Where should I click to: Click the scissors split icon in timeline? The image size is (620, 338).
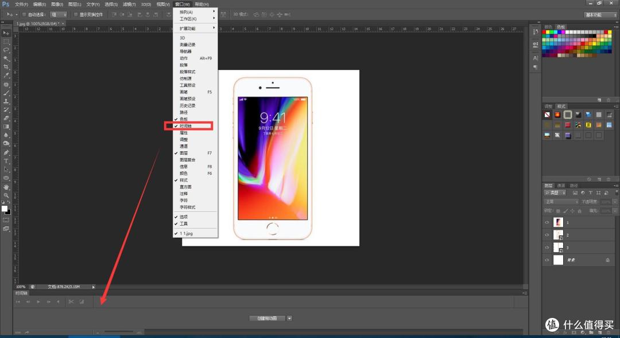pyautogui.click(x=71, y=302)
